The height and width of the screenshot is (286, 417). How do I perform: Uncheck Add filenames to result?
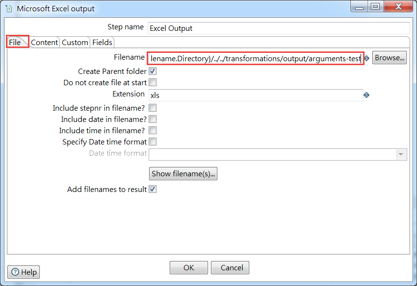[153, 189]
